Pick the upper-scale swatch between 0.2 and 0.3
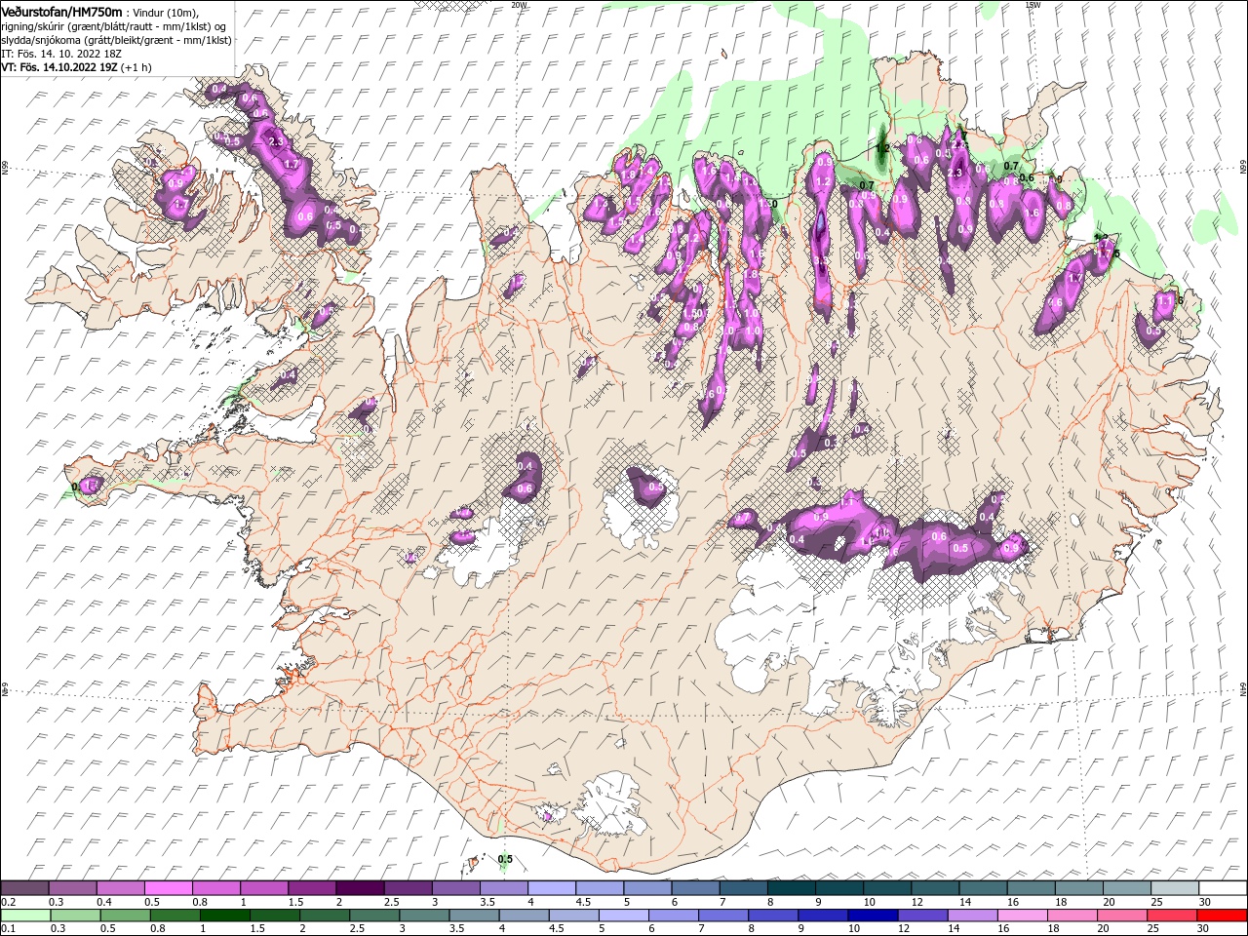This screenshot has height=936, width=1248. click(x=24, y=888)
